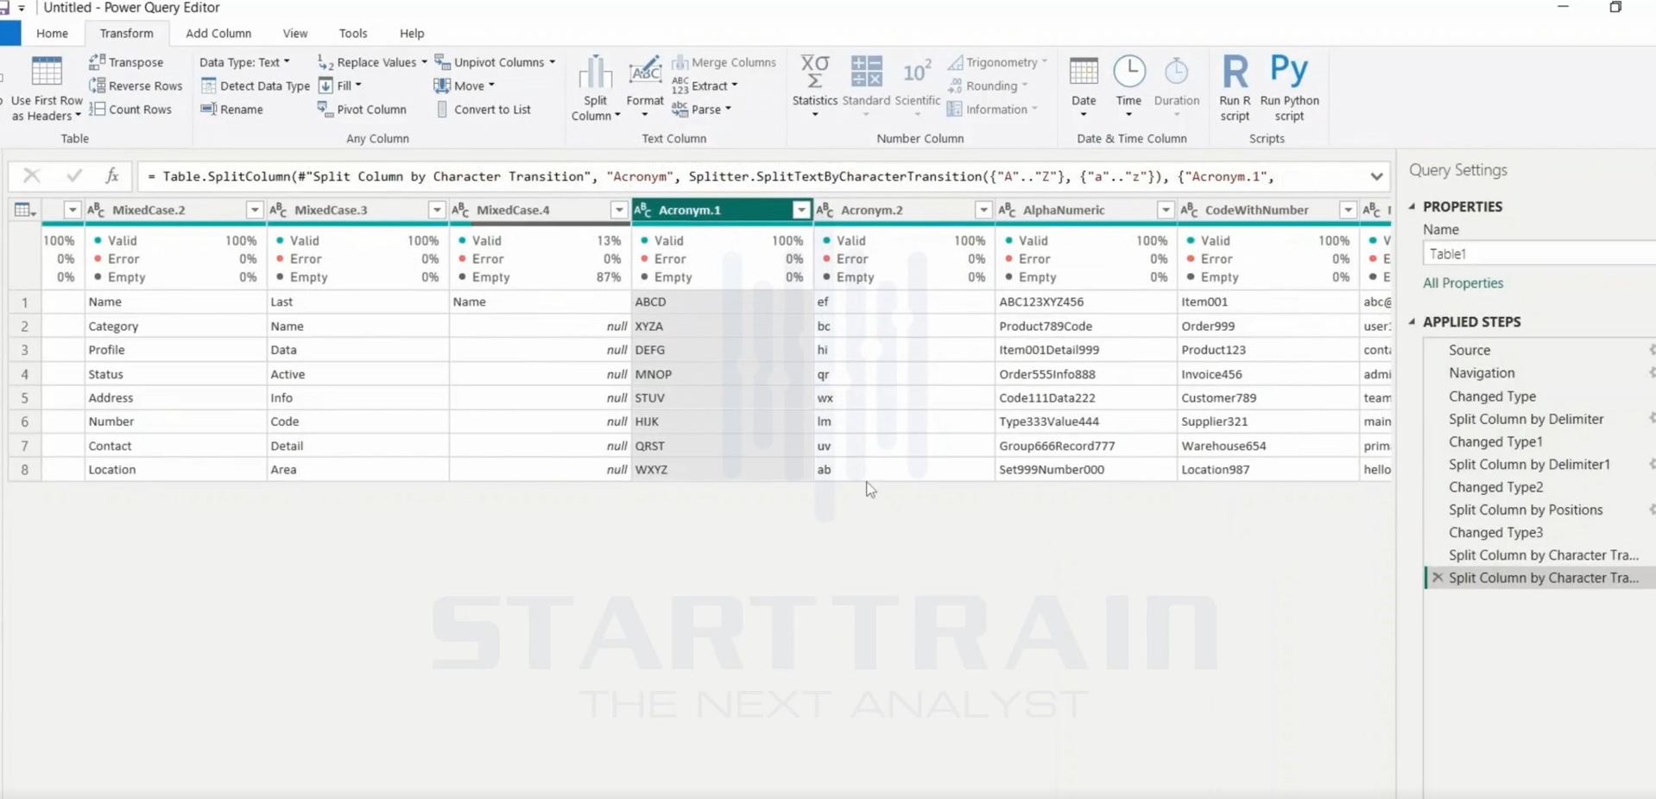The image size is (1656, 799).
Task: Click the Transpose icon
Action: (x=98, y=62)
